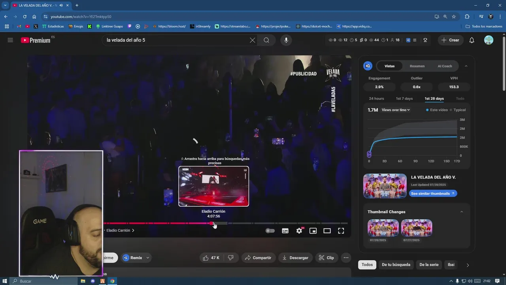The height and width of the screenshot is (285, 506).
Task: Dislike the video
Action: click(x=231, y=258)
